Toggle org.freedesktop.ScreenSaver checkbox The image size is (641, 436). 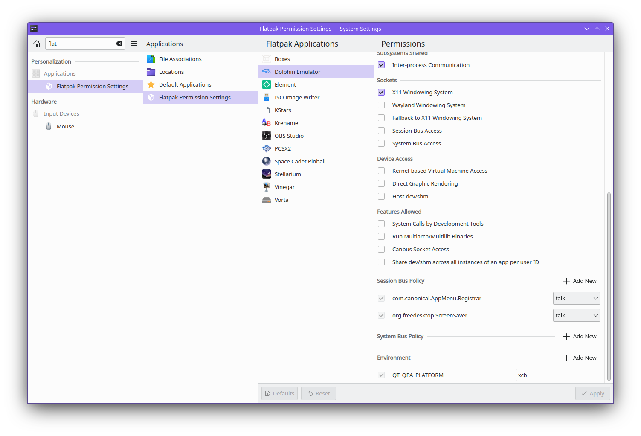(381, 315)
